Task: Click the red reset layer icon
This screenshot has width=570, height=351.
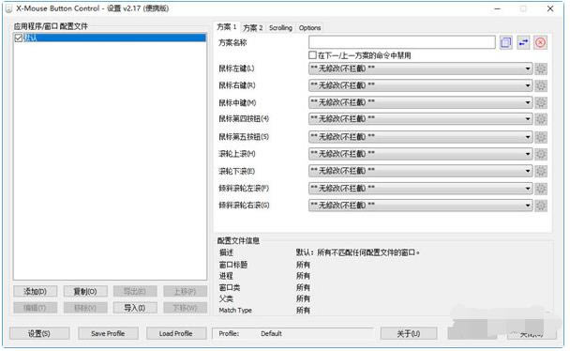Action: 541,42
